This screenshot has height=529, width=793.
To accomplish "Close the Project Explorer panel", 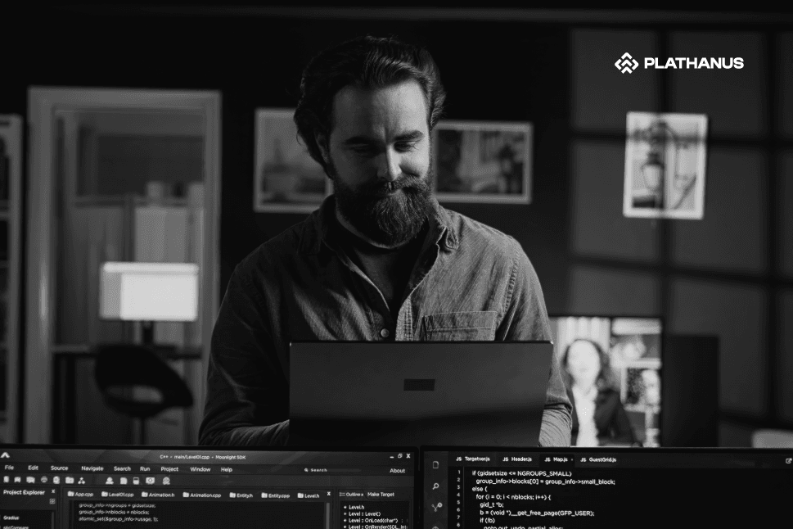I will pyautogui.click(x=53, y=491).
